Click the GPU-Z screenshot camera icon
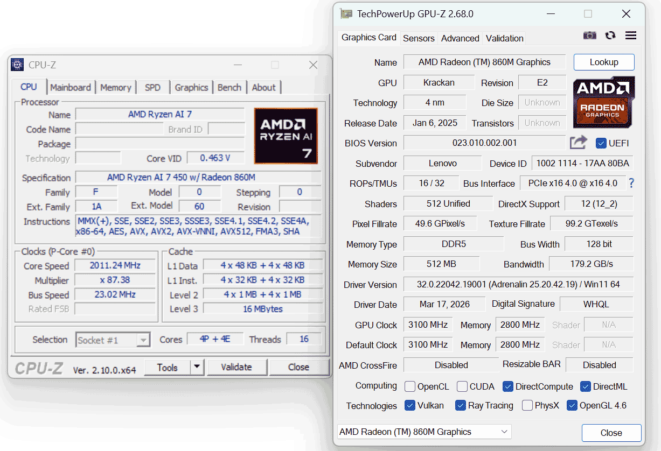 [x=590, y=36]
